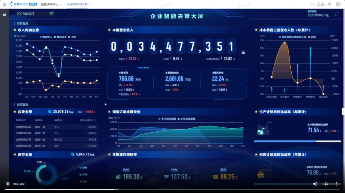Click the 76.96 purchasing completion rate
Screen dimensions: 345x193
pos(313,173)
